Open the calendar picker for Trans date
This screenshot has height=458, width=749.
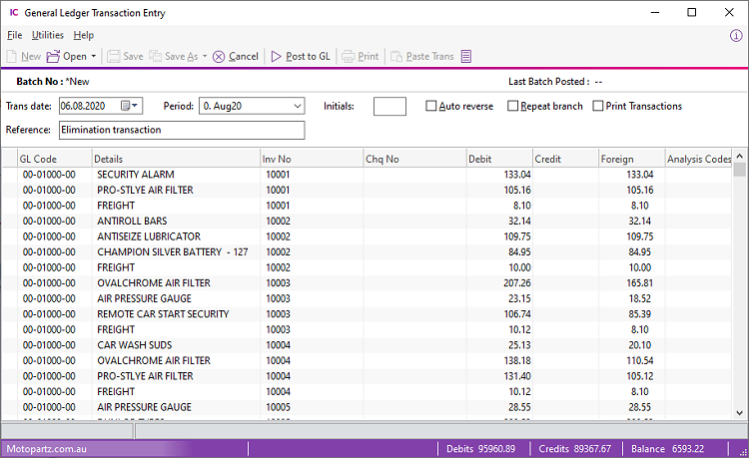(x=126, y=106)
